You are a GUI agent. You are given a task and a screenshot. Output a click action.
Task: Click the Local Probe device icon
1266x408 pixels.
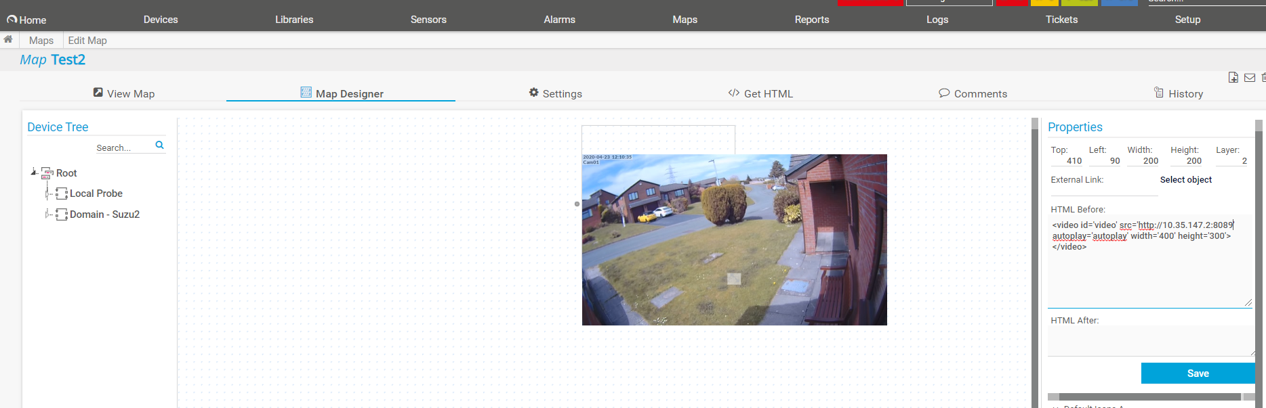click(62, 194)
